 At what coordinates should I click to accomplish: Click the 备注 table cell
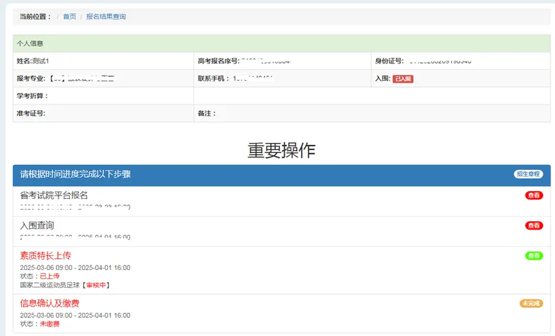[x=371, y=113]
